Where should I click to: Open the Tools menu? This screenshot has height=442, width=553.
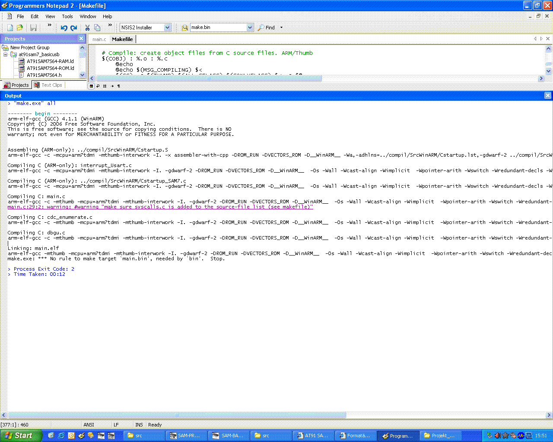pyautogui.click(x=67, y=16)
